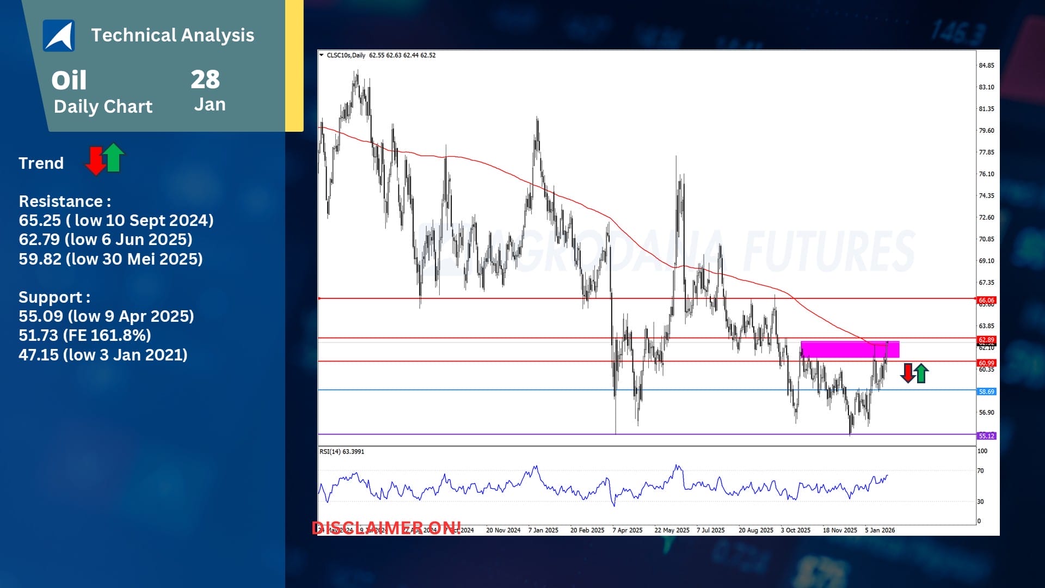Select the red 60.99 price label
This screenshot has height=588, width=1045.
coord(986,363)
